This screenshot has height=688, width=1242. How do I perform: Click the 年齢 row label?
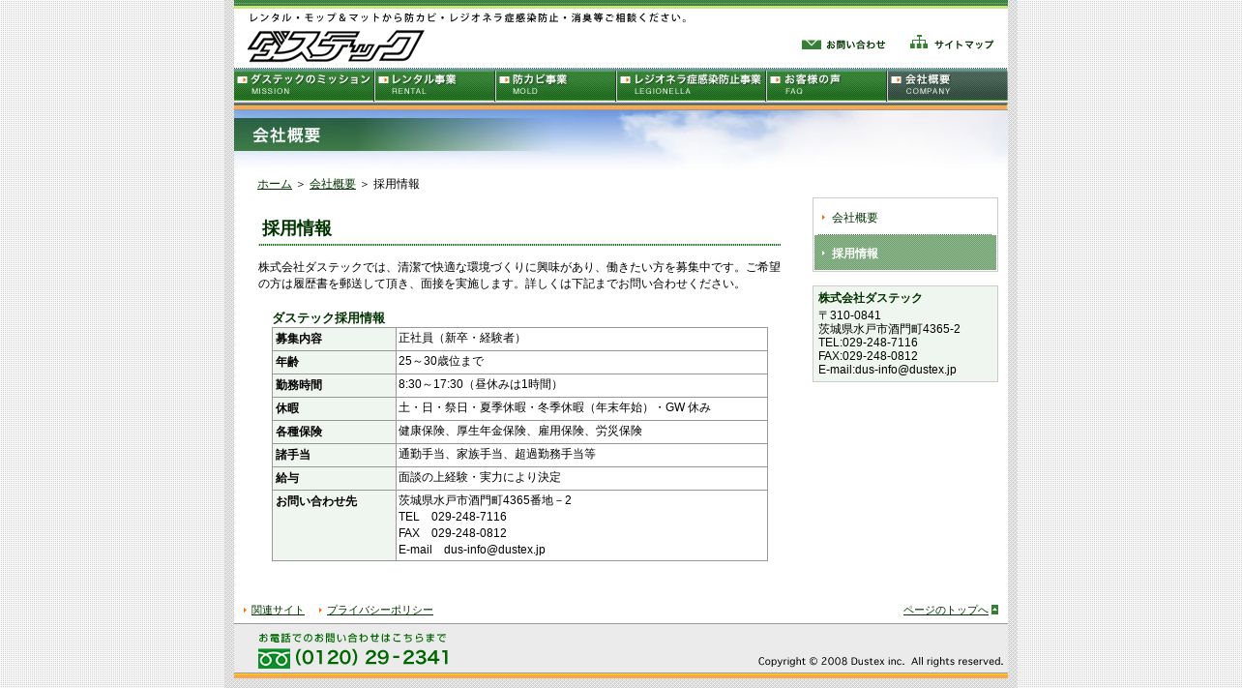tap(334, 362)
